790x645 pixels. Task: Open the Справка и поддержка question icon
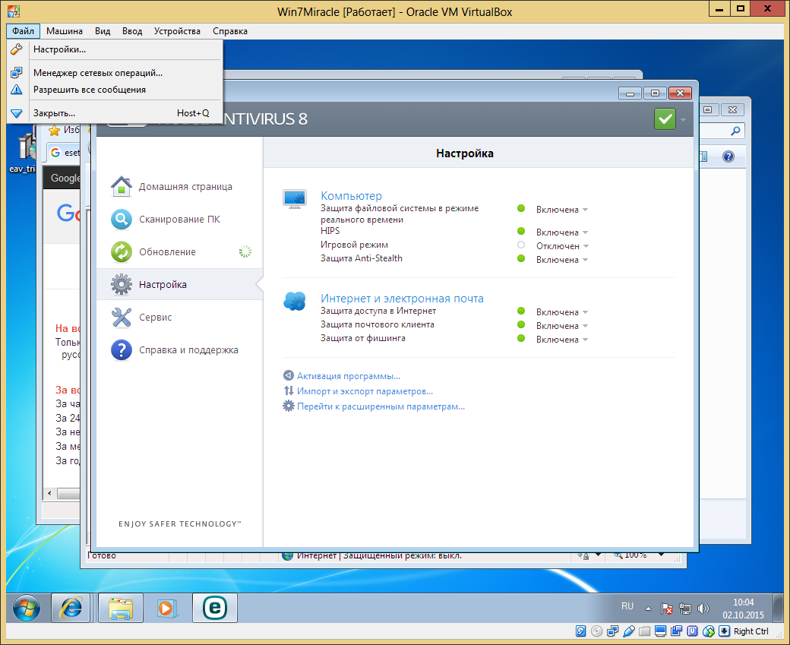(x=122, y=349)
